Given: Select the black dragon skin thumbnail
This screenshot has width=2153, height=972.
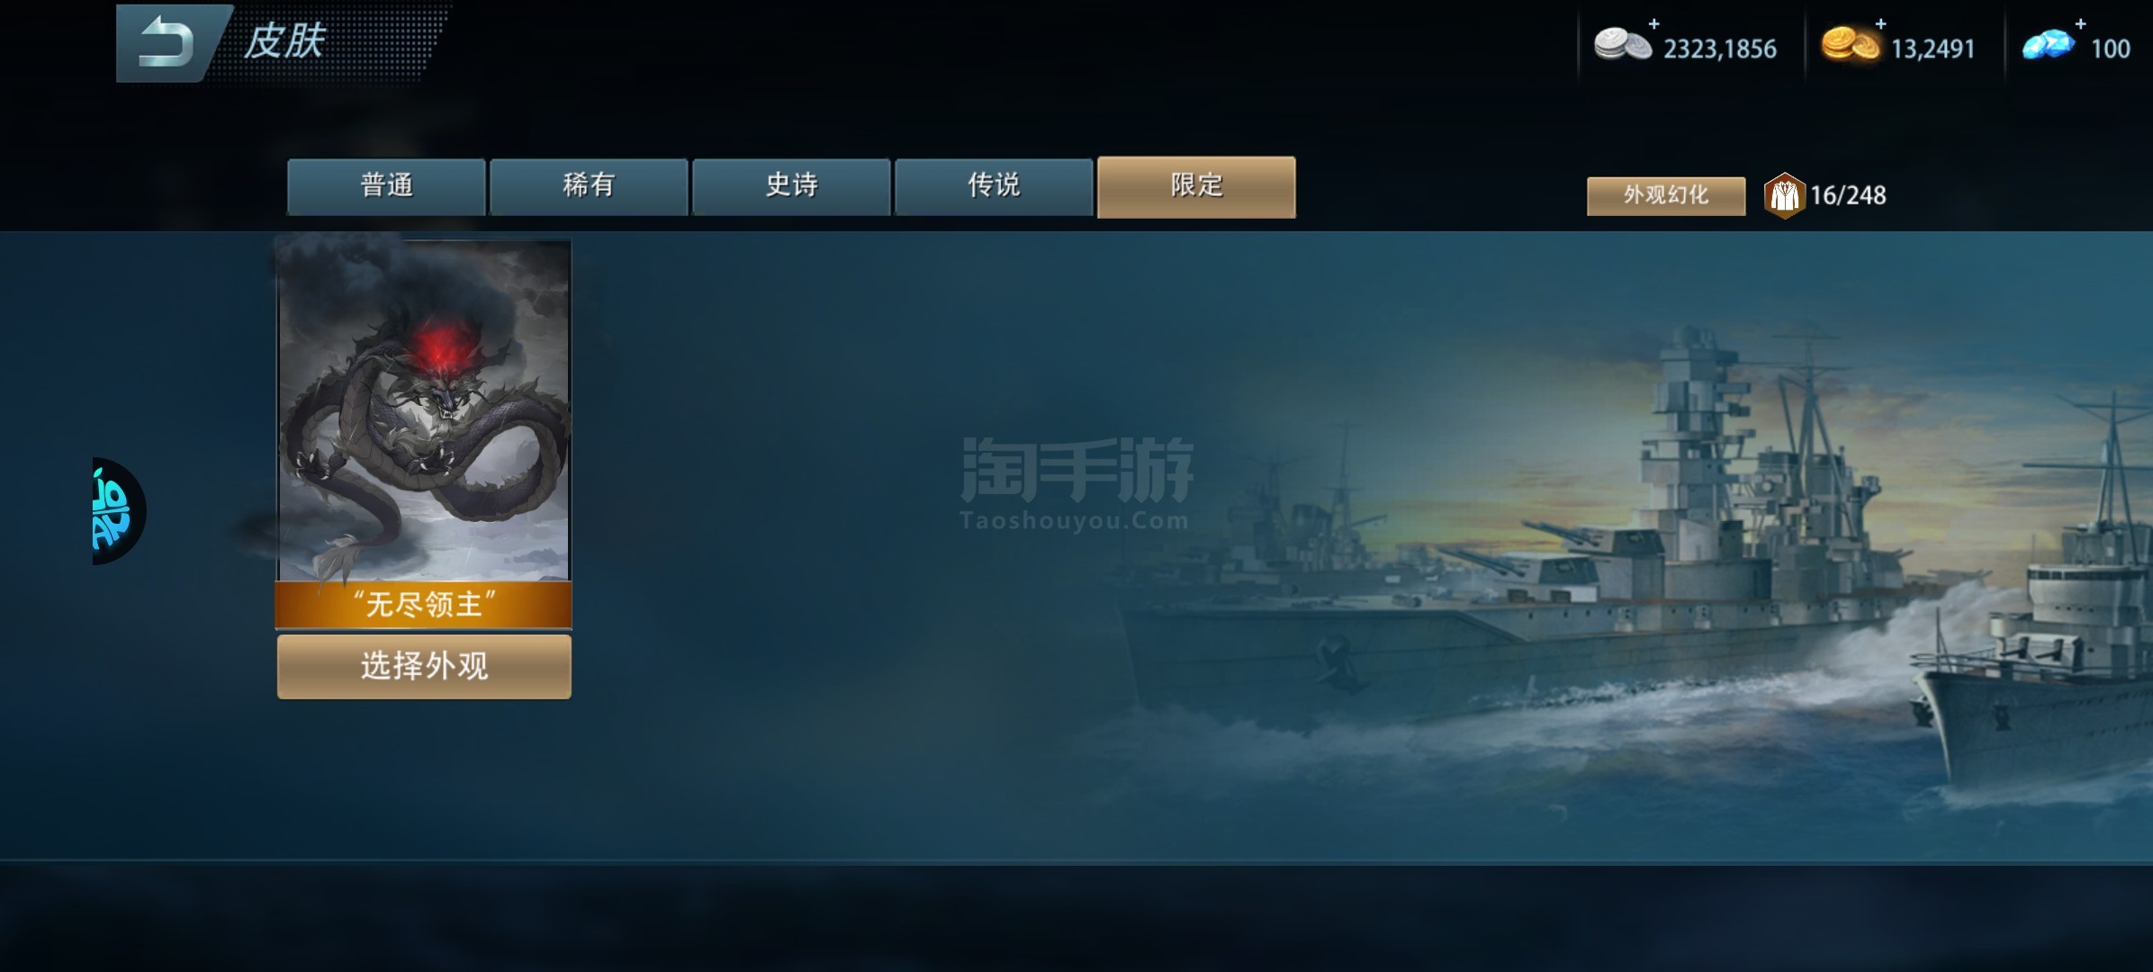Looking at the screenshot, I should click(x=424, y=410).
